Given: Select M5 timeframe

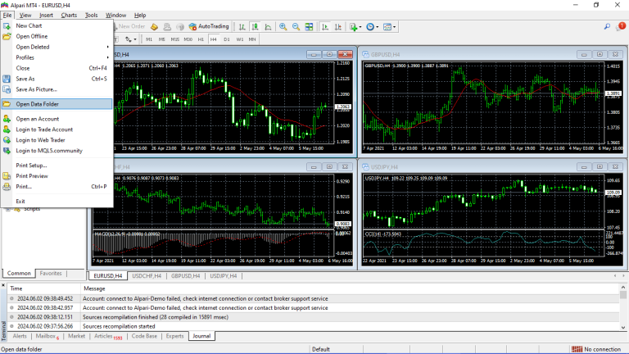Looking at the screenshot, I should (x=161, y=39).
